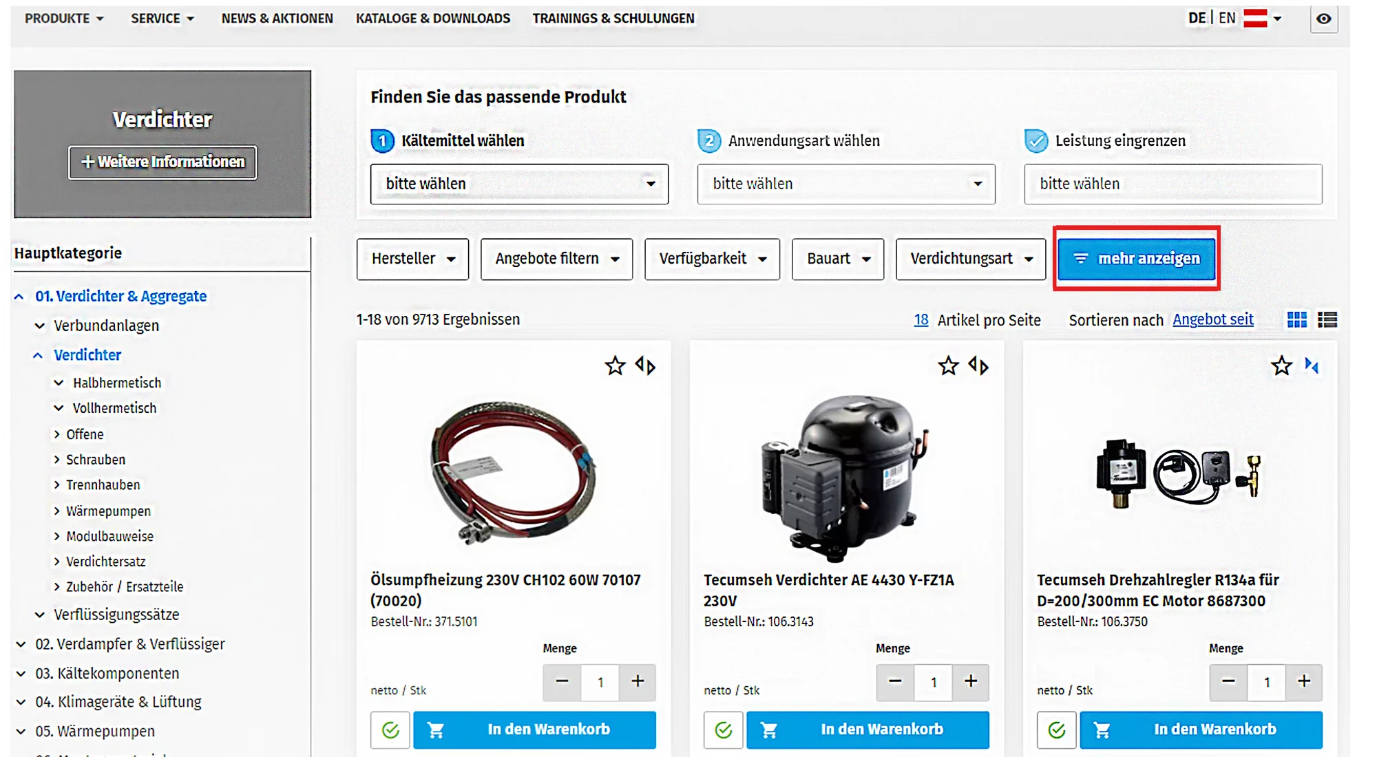The image size is (1377, 757).
Task: Click the Leistung eingrenzen input field
Action: [x=1173, y=184]
